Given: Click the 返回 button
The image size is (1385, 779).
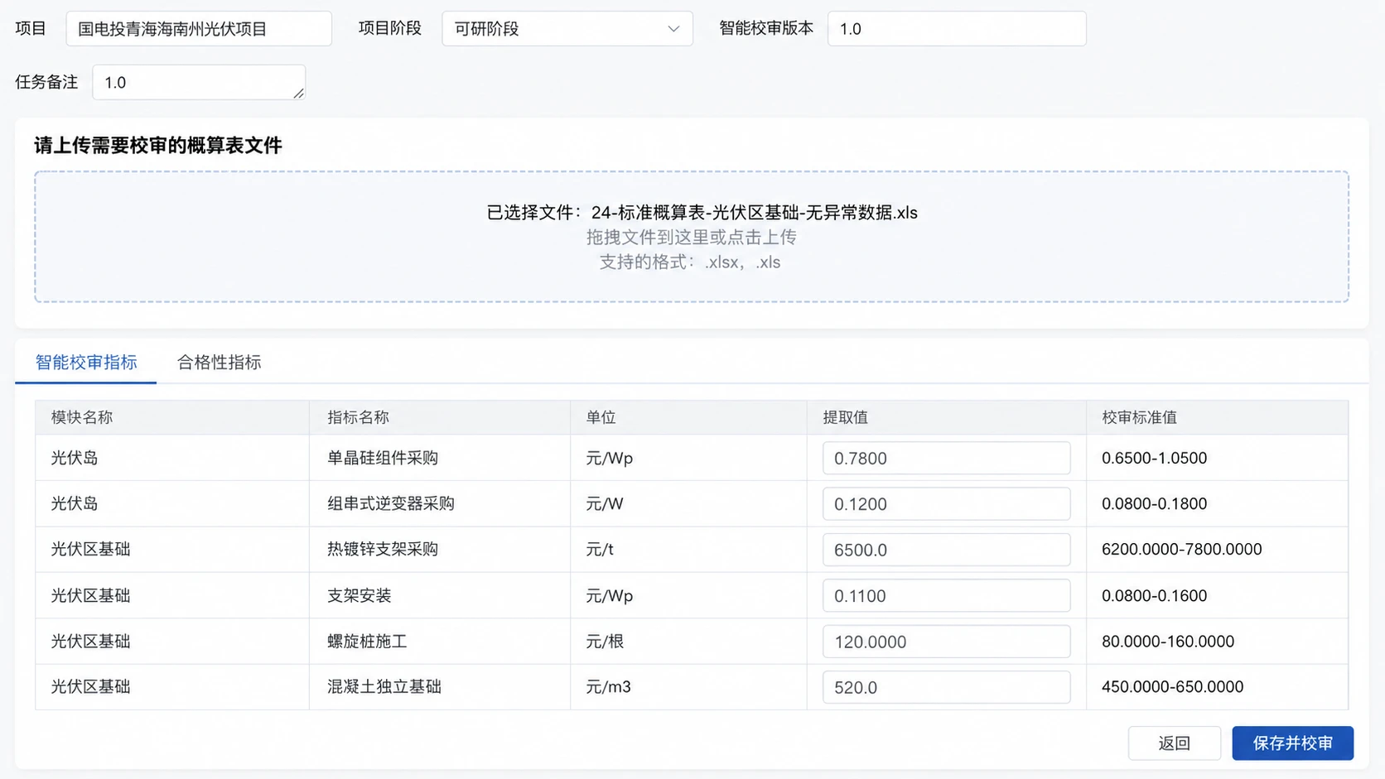Looking at the screenshot, I should [x=1174, y=743].
